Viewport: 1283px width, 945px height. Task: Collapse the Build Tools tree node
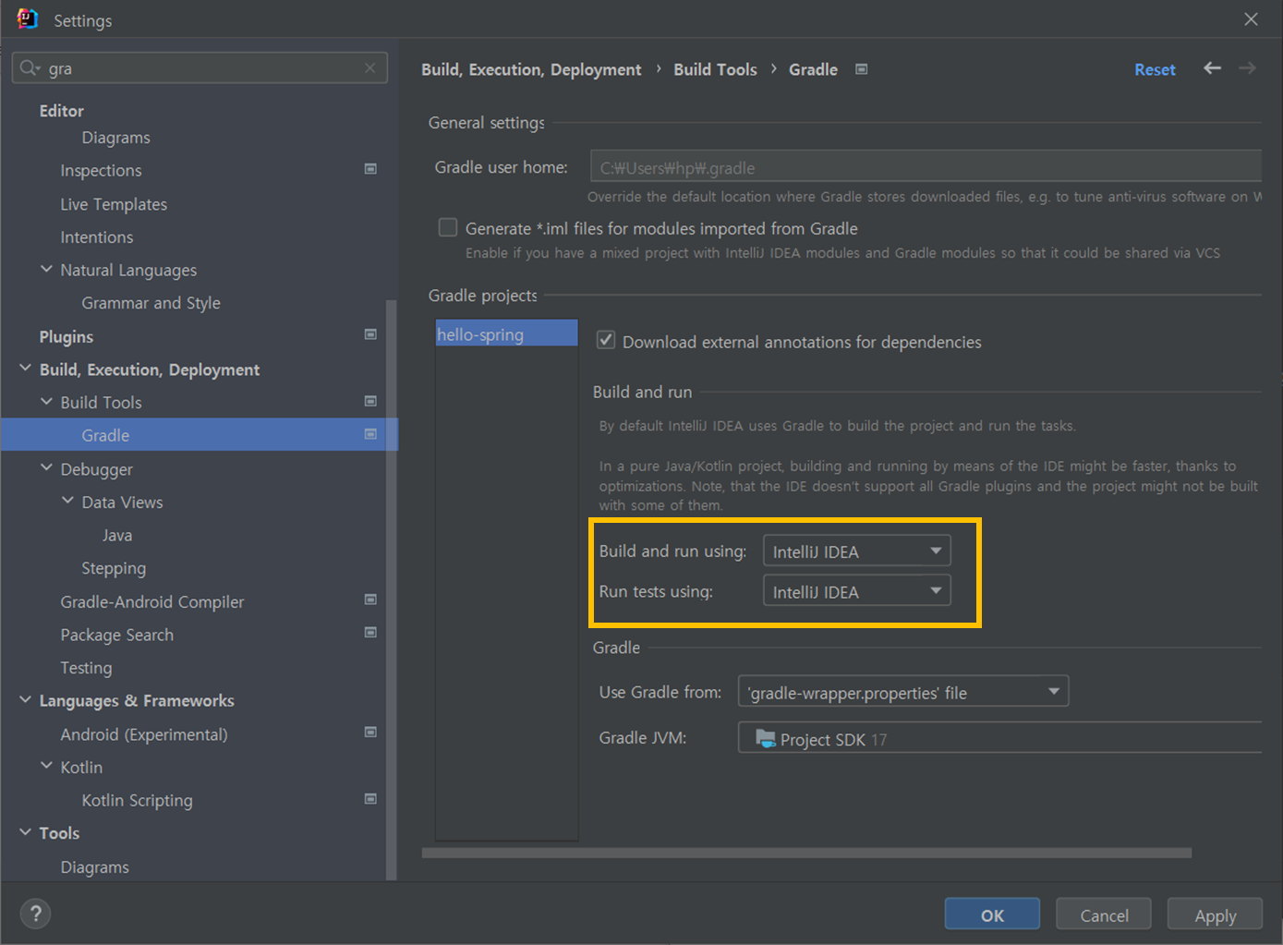[46, 401]
